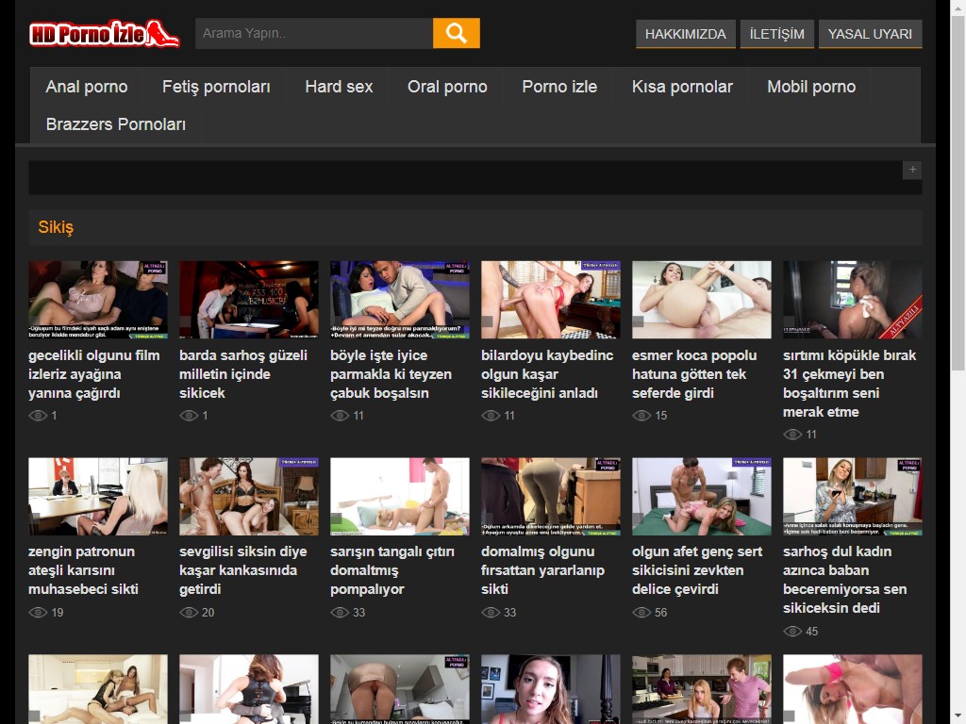The width and height of the screenshot is (966, 724).
Task: Focus the Arama Yapın search field
Action: point(313,33)
